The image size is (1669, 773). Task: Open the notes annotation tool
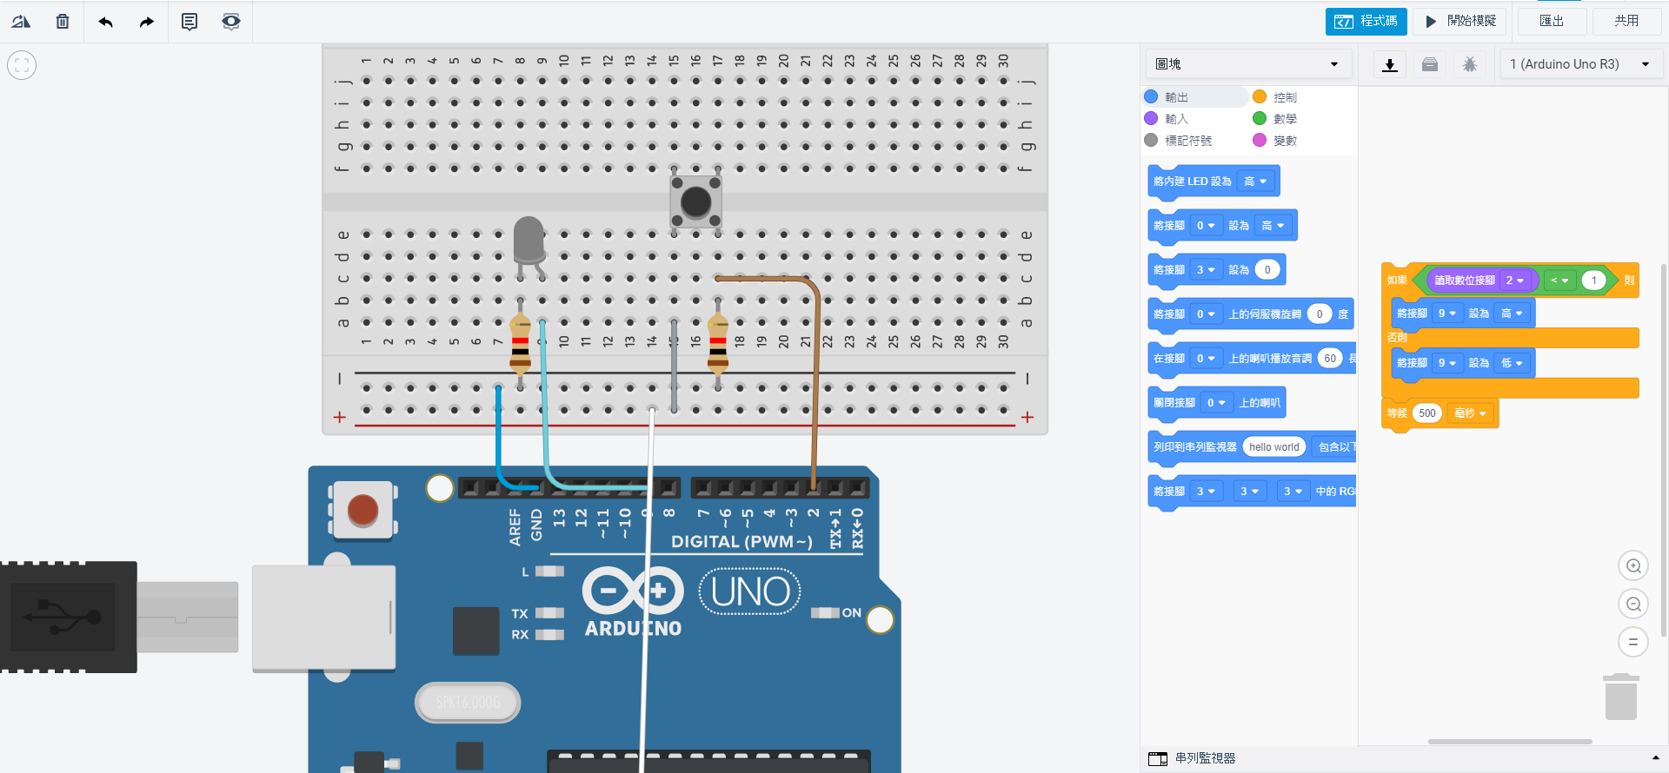[189, 22]
